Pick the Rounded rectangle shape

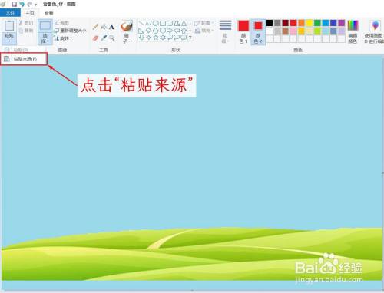coord(170,24)
